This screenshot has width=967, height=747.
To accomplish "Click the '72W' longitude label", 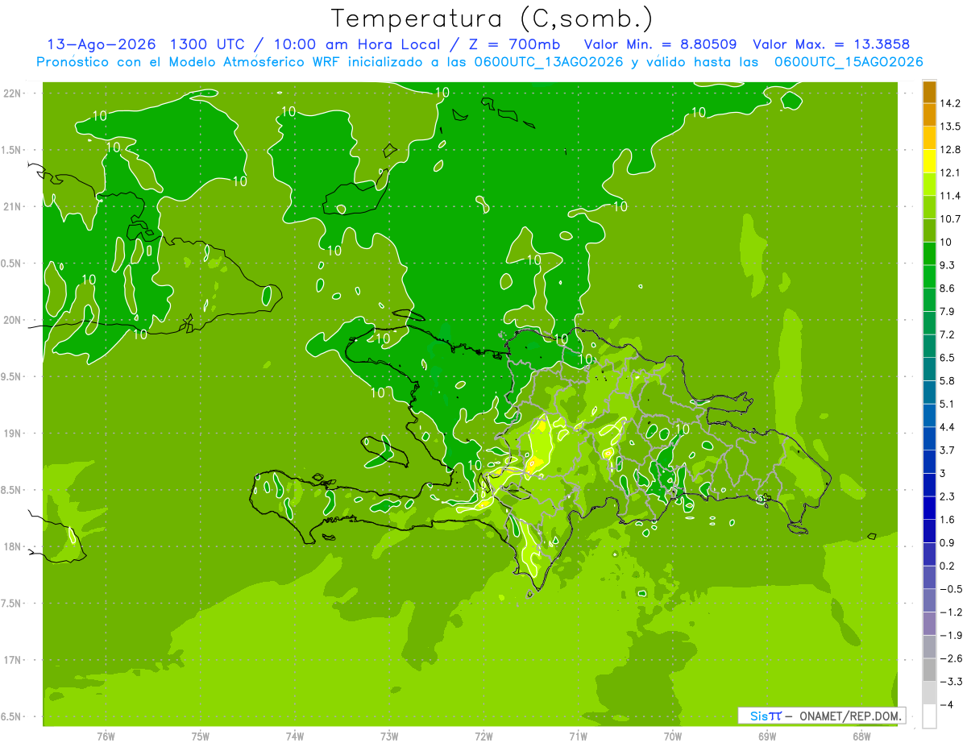I will click(x=483, y=737).
